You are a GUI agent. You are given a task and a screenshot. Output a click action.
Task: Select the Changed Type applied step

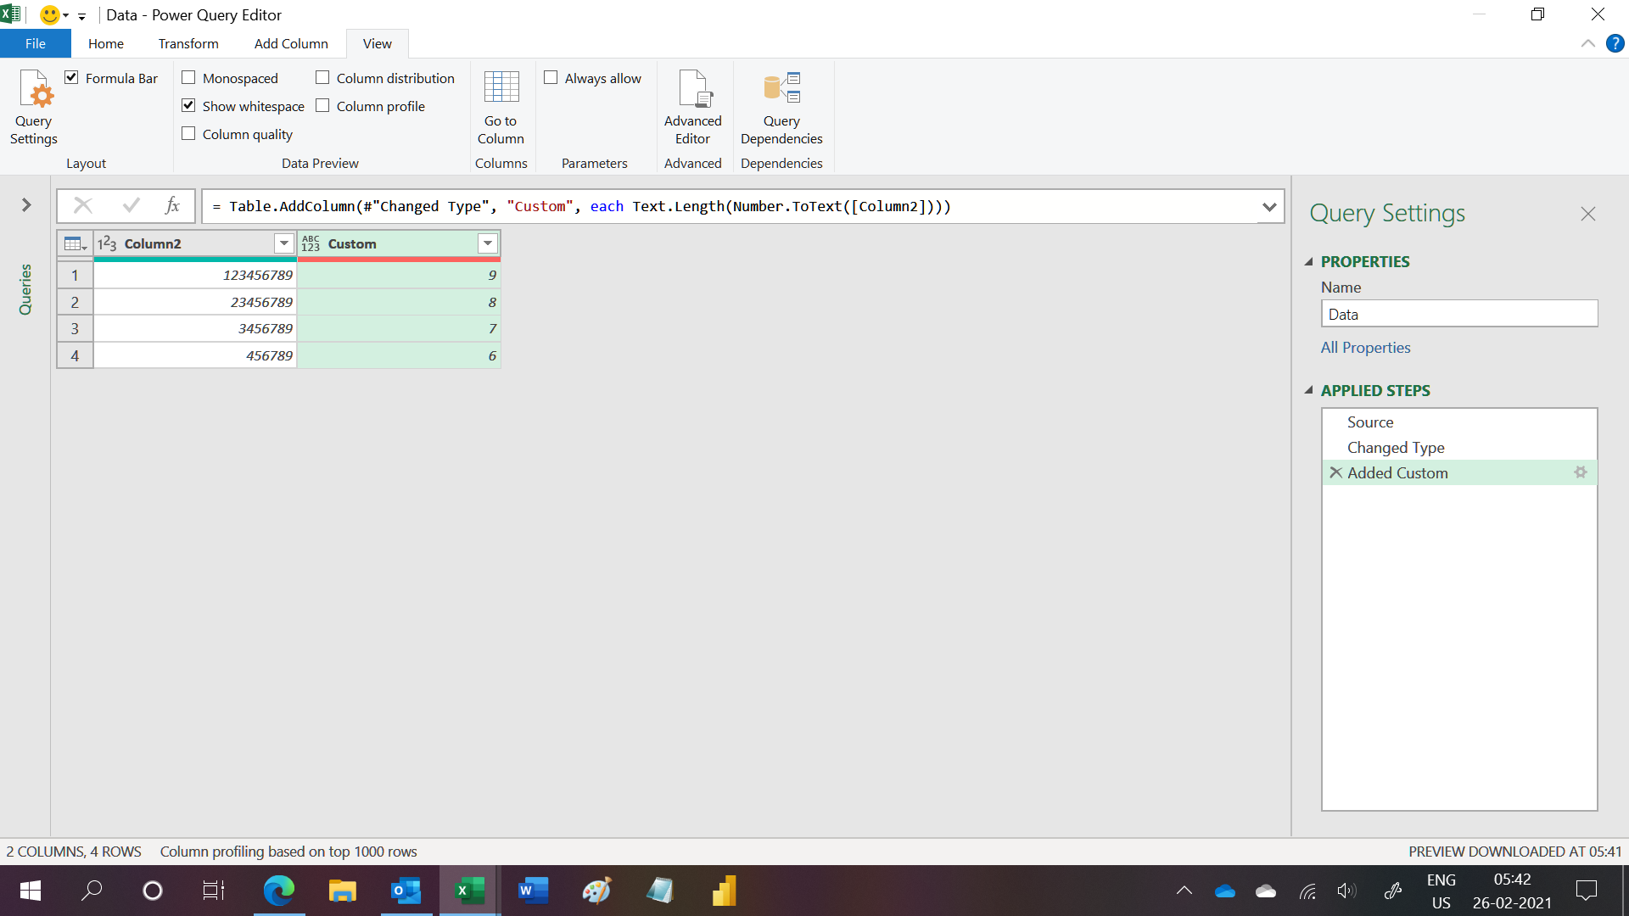(1395, 447)
